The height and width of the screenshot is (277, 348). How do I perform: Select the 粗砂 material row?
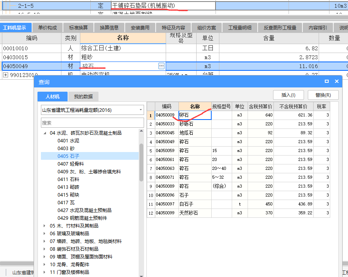click(x=174, y=57)
